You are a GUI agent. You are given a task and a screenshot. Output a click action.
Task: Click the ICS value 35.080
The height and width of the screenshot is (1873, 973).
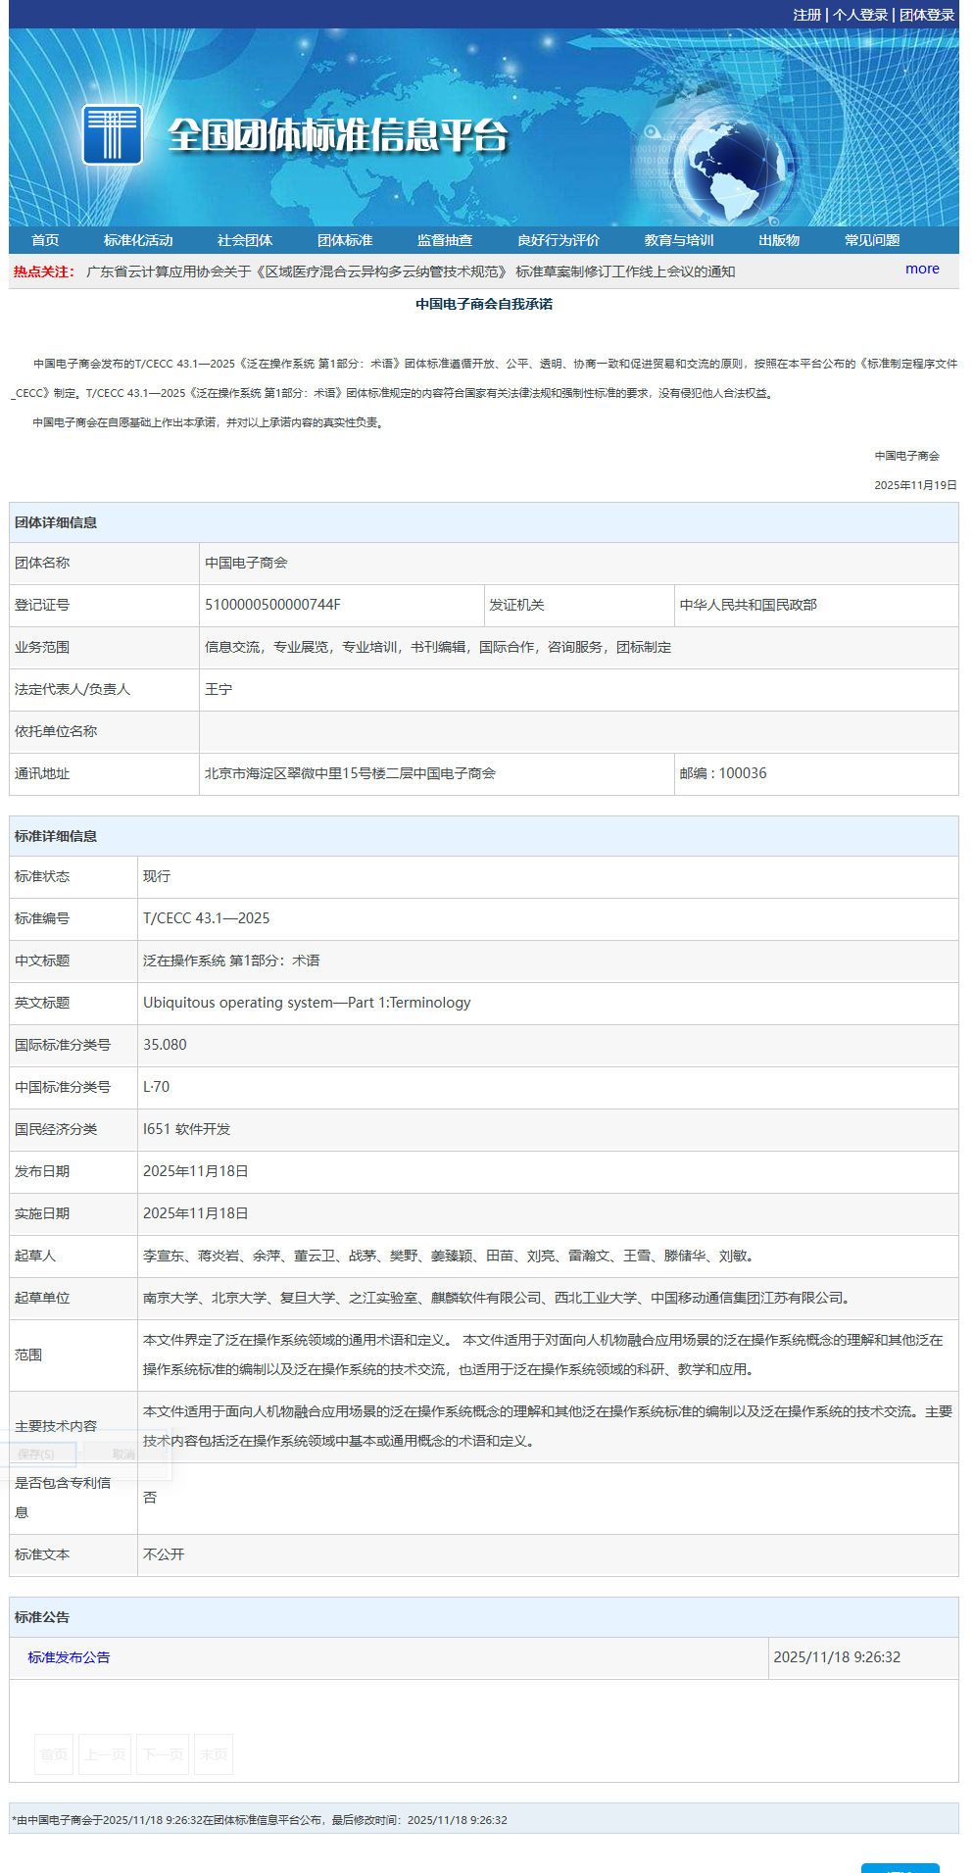pyautogui.click(x=165, y=1045)
